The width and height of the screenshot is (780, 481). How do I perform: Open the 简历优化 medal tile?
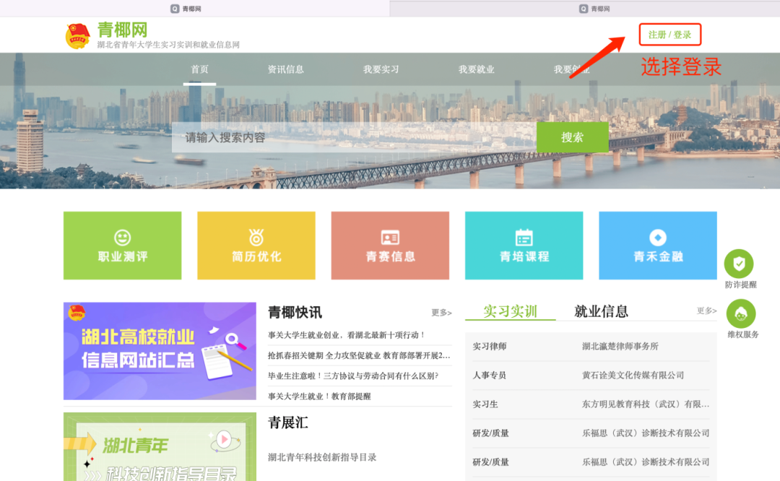tap(256, 246)
